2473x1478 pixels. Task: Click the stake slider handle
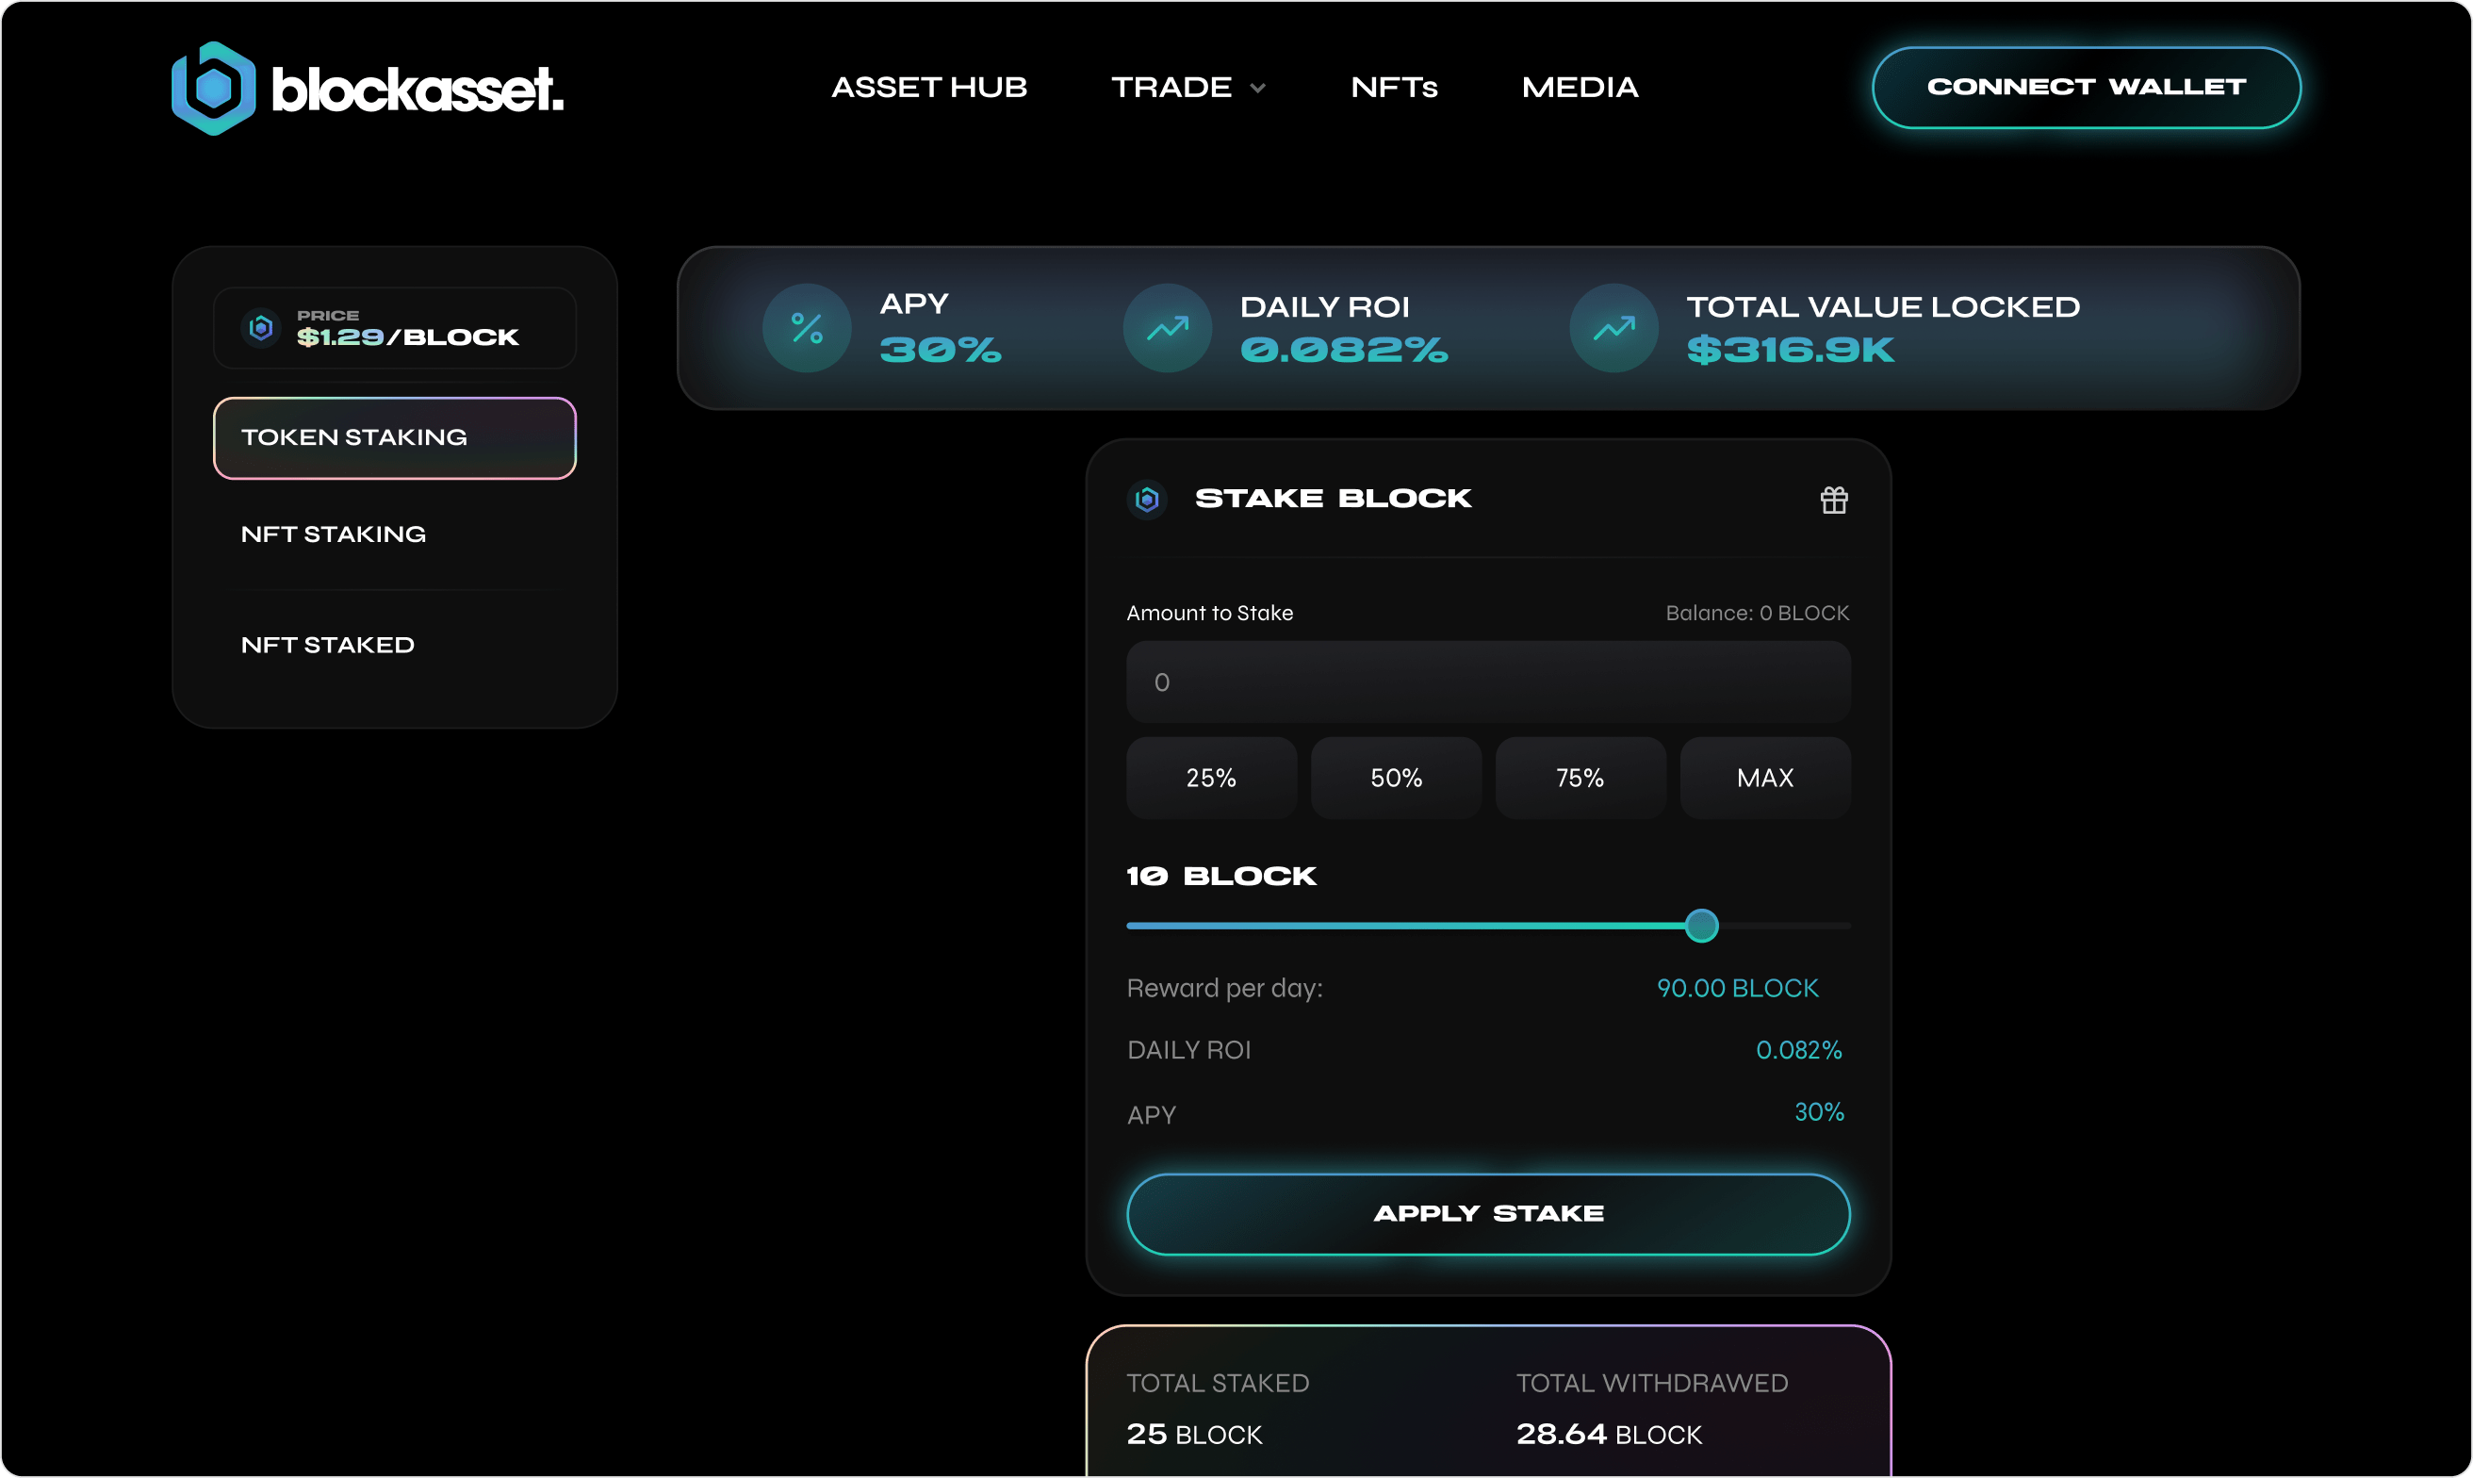click(1701, 927)
